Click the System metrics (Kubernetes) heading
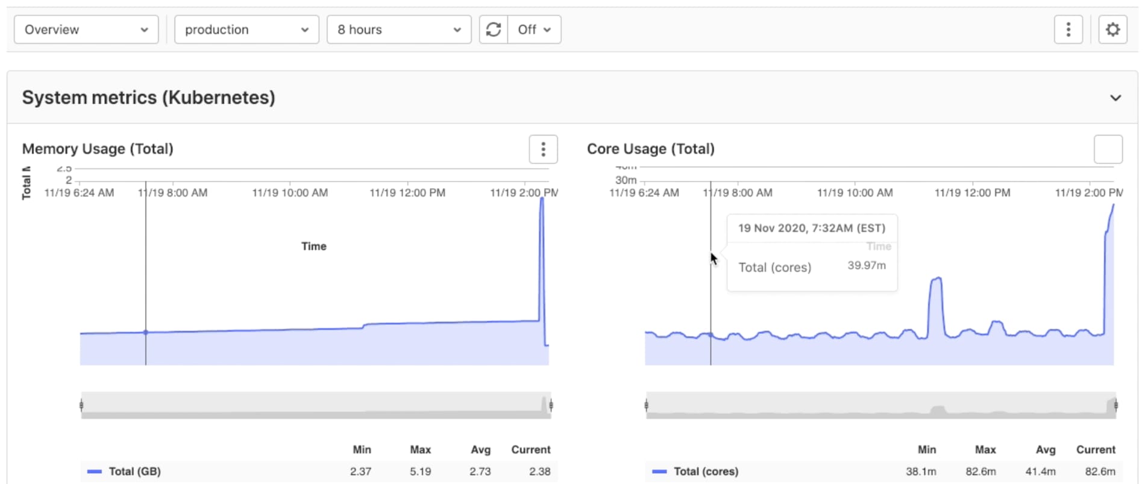This screenshot has height=484, width=1145. coord(149,98)
